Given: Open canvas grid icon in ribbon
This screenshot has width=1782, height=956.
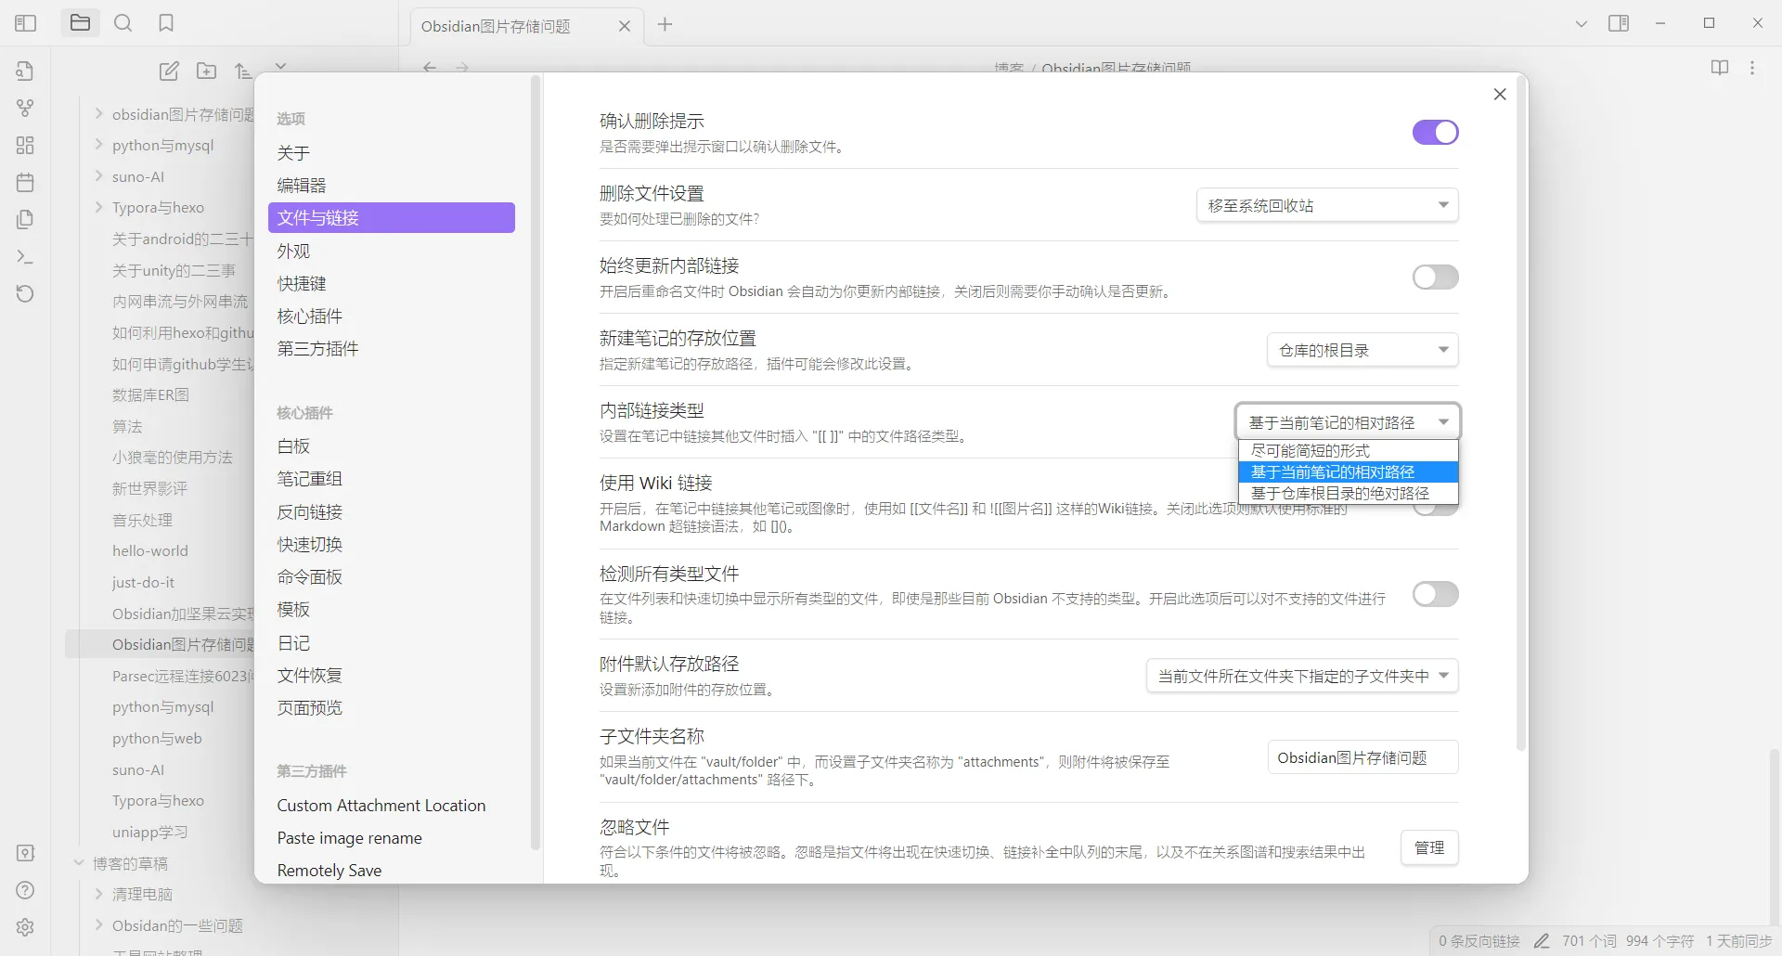Looking at the screenshot, I should [25, 145].
